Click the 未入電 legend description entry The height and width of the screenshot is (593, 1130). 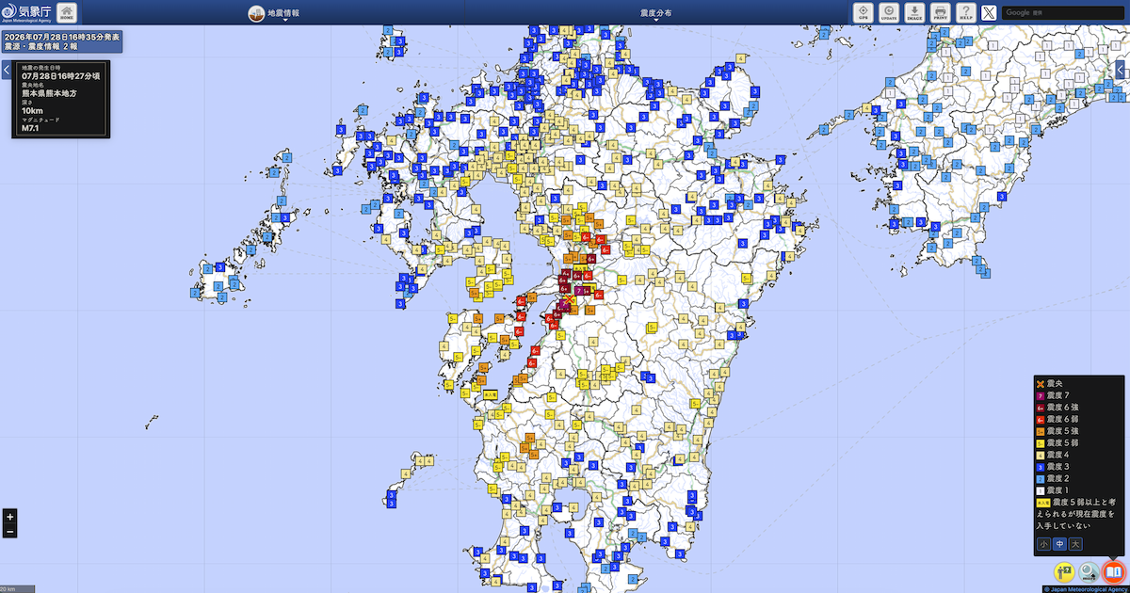click(1075, 514)
